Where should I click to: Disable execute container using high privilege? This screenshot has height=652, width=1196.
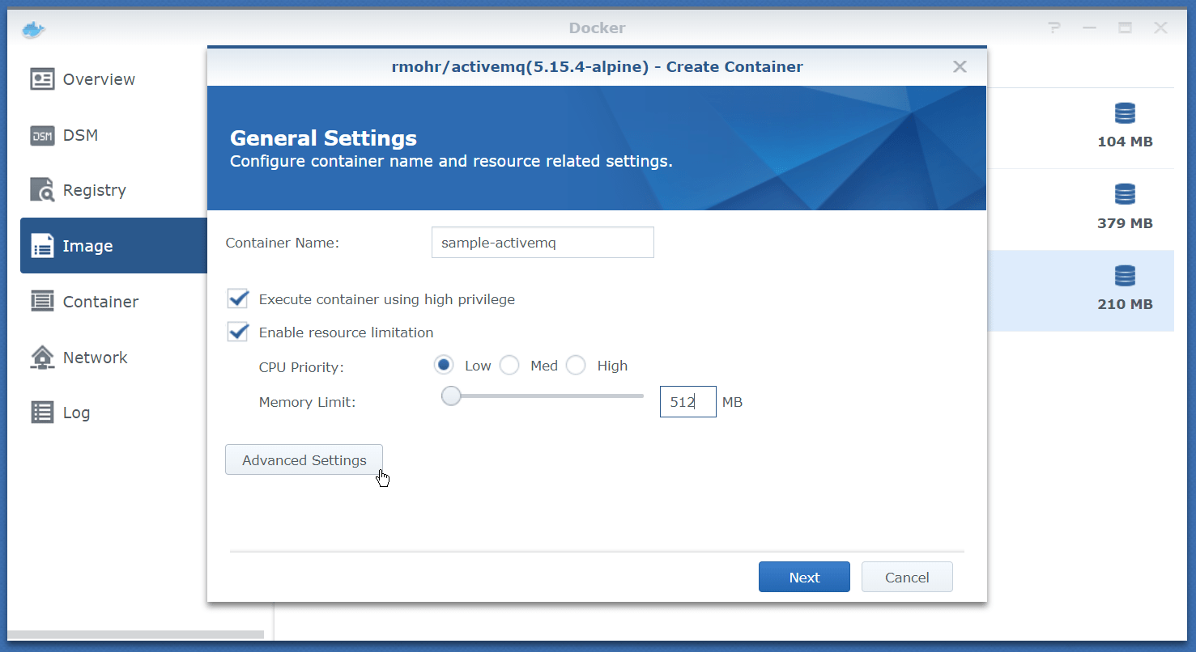238,299
